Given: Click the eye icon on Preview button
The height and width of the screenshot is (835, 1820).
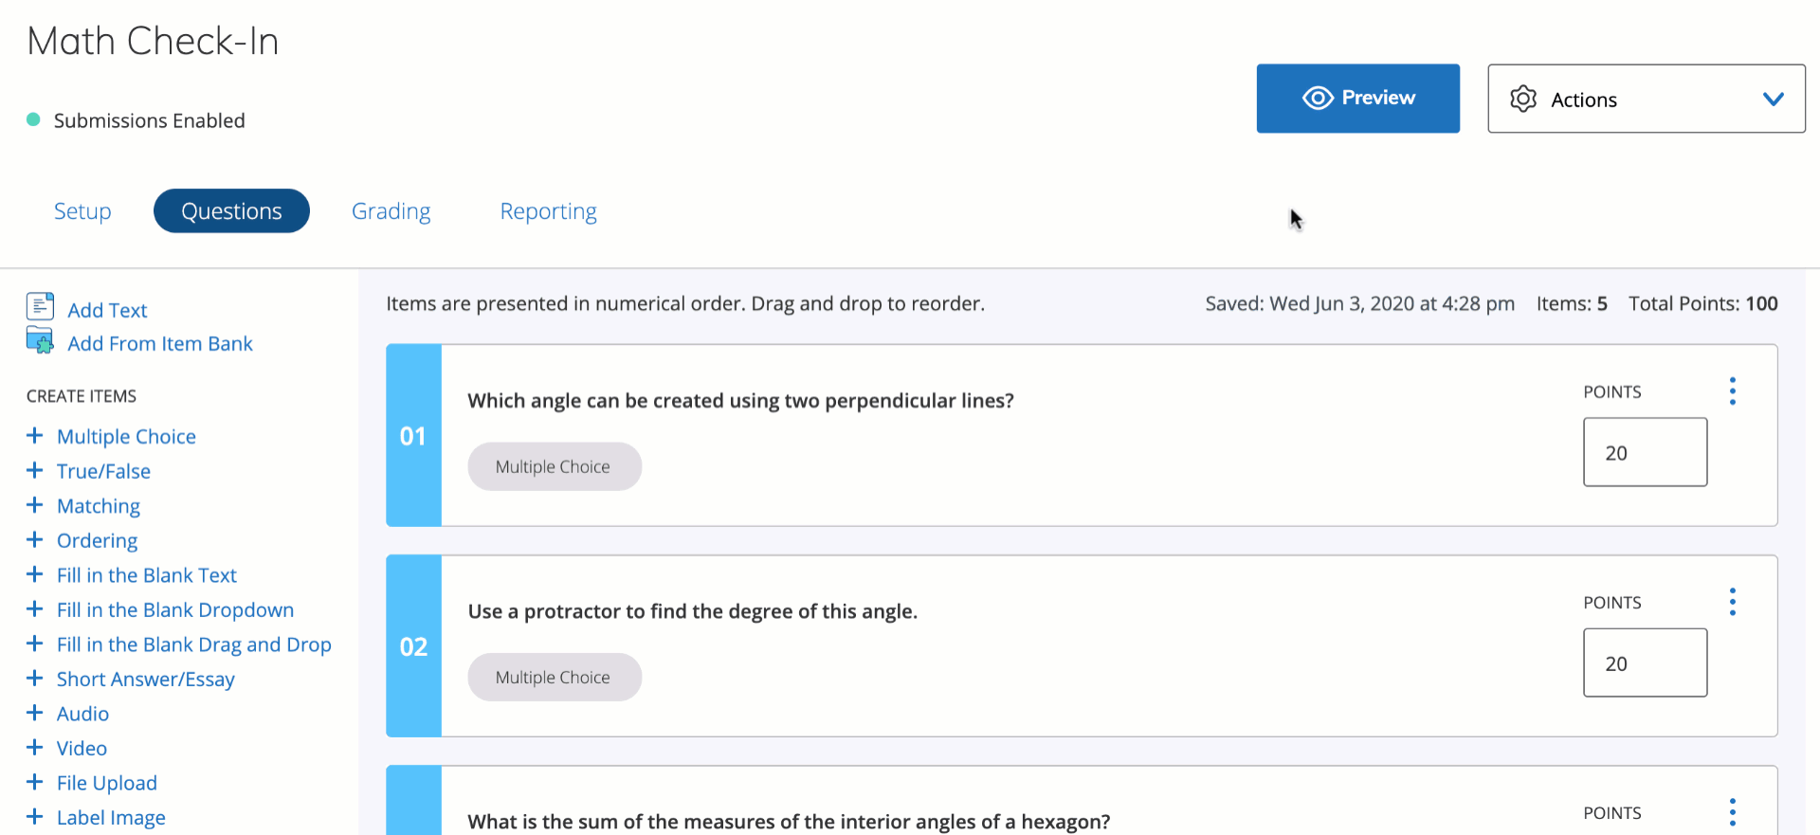Looking at the screenshot, I should coord(1318,99).
